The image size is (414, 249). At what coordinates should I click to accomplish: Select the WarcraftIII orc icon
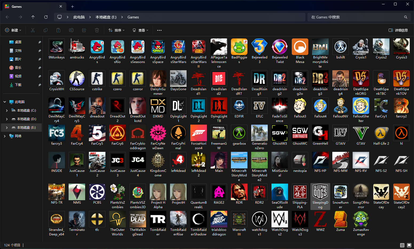click(x=239, y=219)
